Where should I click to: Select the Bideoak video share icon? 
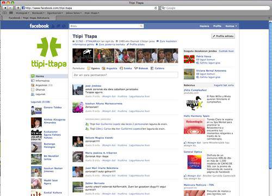coord(136,68)
